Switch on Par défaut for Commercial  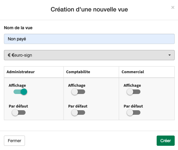tap(133, 112)
